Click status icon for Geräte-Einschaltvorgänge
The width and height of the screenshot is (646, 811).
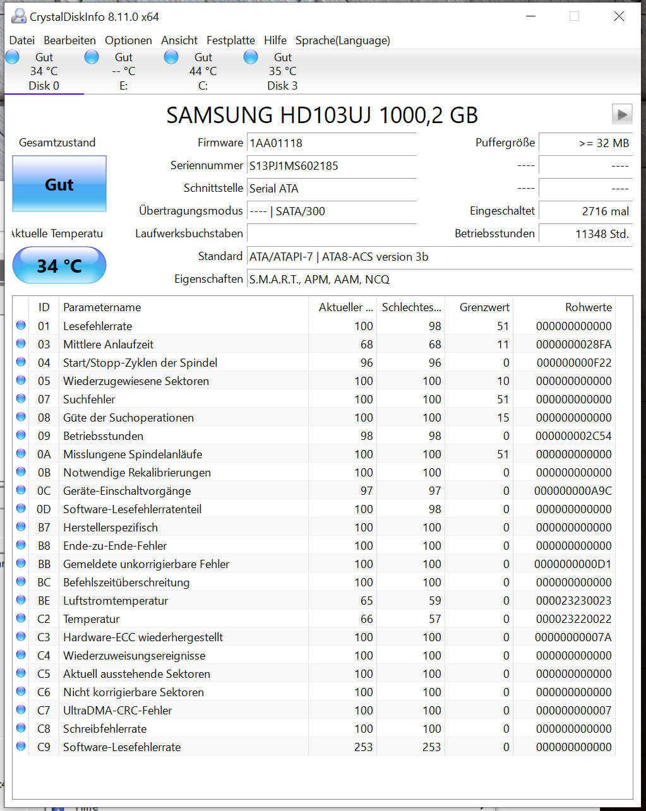pyautogui.click(x=21, y=490)
